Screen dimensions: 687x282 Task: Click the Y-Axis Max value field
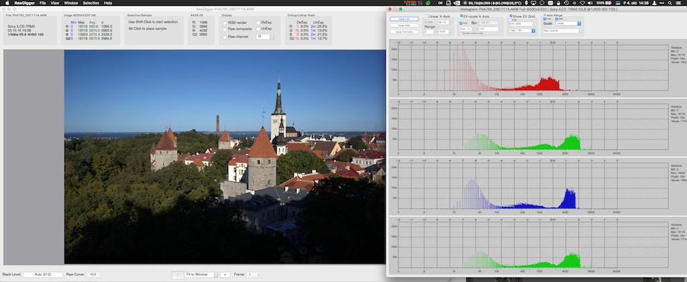point(561,31)
